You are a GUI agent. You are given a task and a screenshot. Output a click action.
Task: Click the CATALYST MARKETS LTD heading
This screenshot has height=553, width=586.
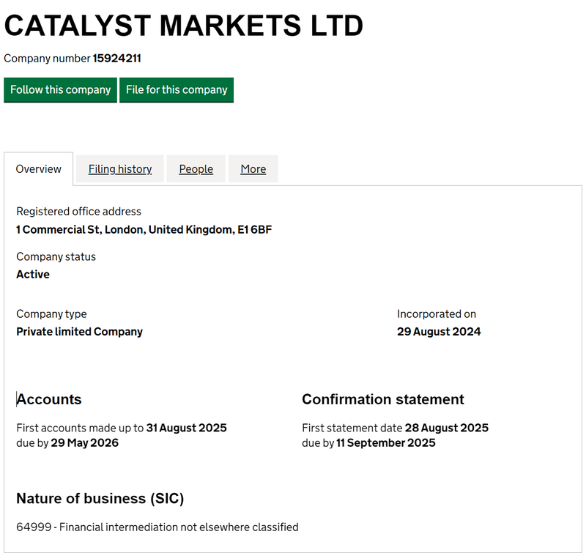183,25
